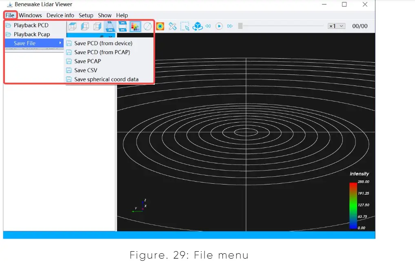The image size is (415, 270).
Task: Click the rotating 3D cube icon
Action: click(198, 26)
